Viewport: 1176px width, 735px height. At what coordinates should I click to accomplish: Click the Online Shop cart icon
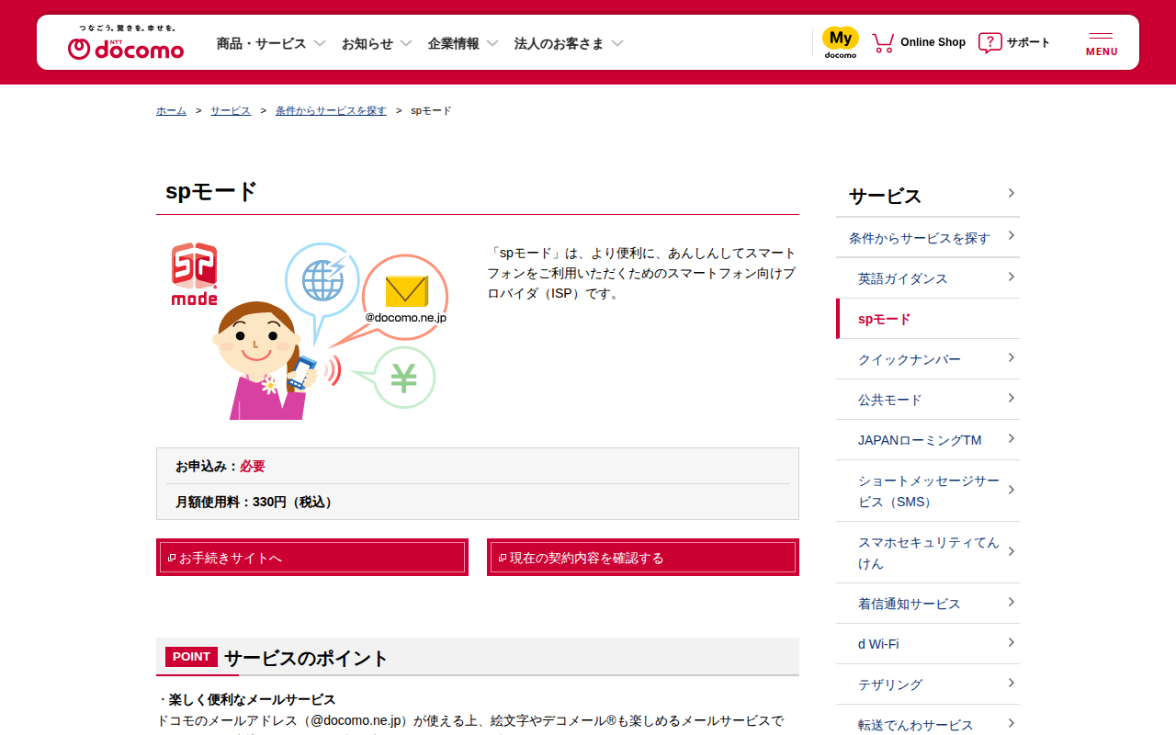pos(883,42)
